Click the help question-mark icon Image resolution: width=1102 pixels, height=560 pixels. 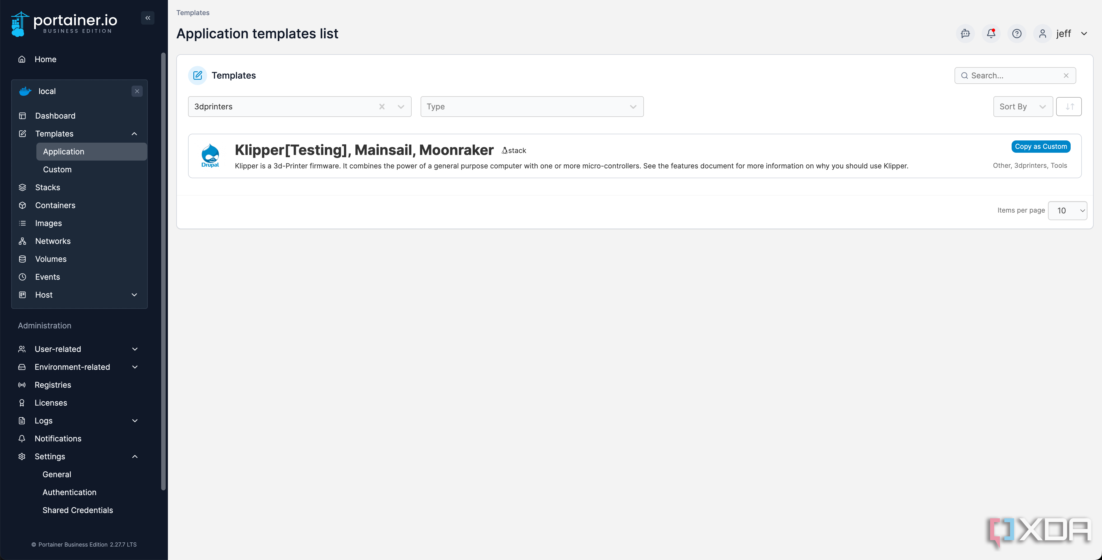pos(1016,34)
